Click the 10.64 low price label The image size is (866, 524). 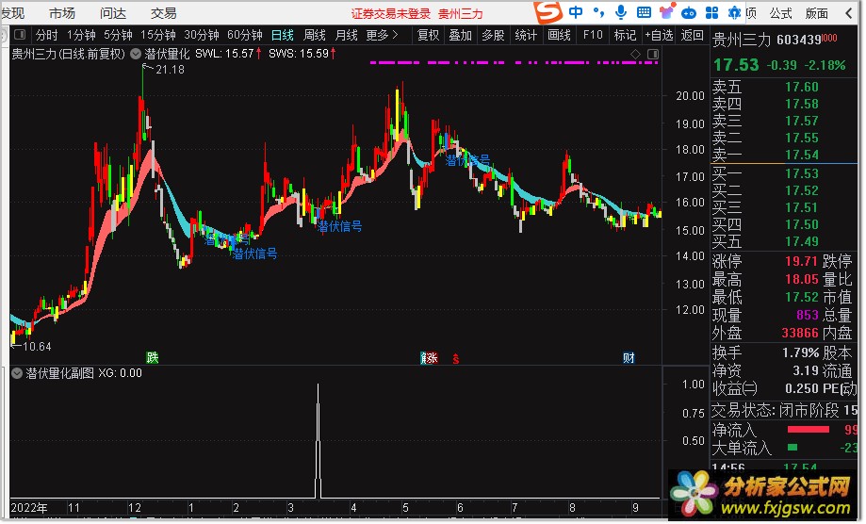37,348
